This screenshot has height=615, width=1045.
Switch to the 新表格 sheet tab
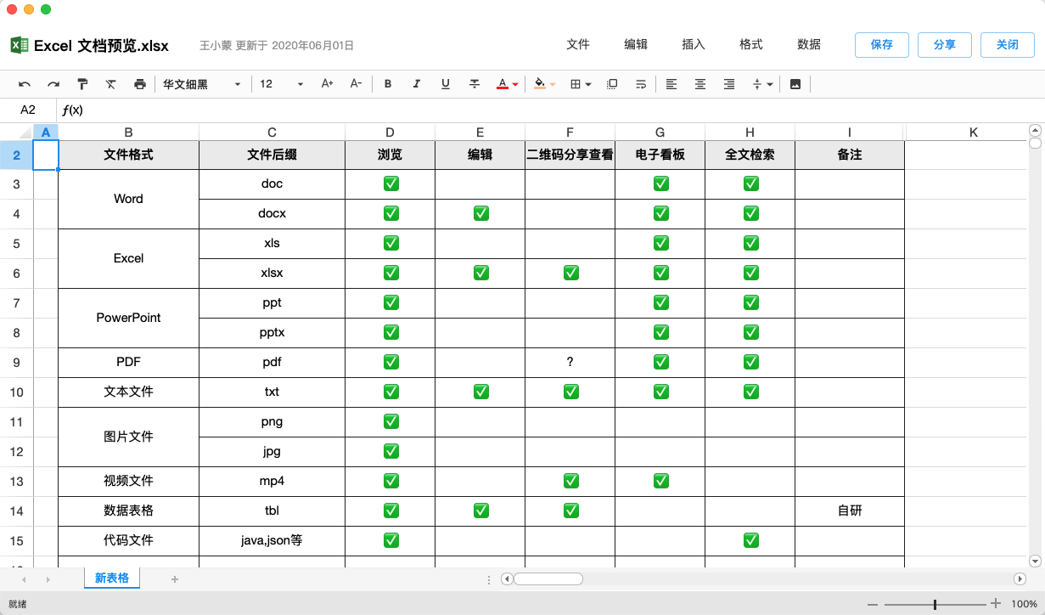(111, 578)
